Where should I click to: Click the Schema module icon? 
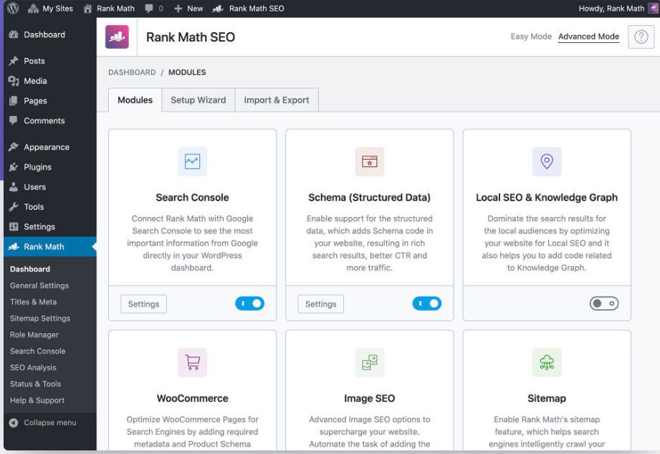tap(370, 162)
